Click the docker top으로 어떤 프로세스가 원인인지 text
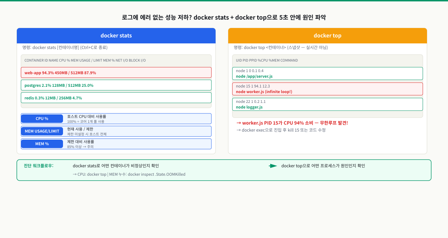This screenshot has width=448, height=238. pos(323,166)
